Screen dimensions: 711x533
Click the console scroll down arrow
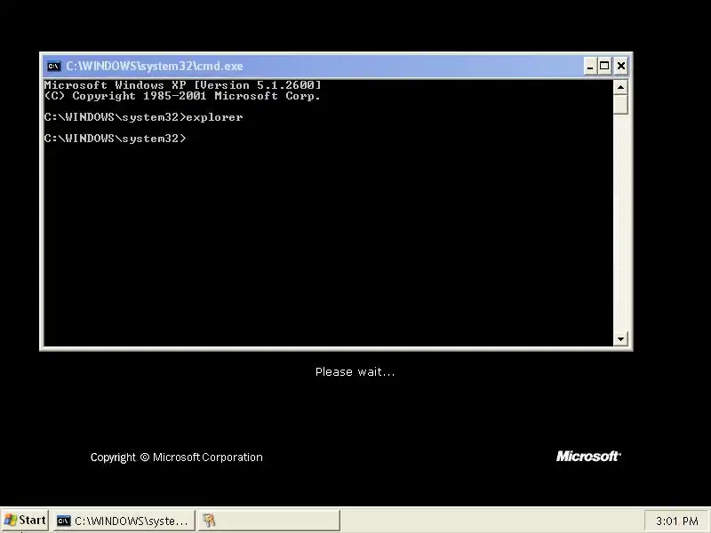(x=620, y=338)
